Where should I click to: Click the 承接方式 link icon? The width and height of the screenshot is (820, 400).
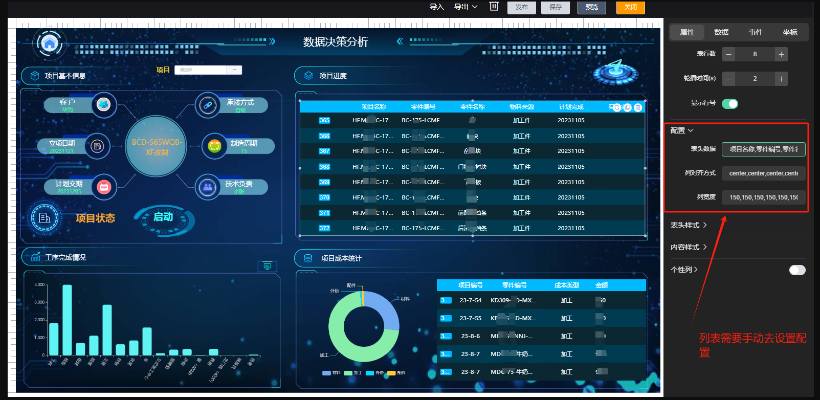(207, 105)
